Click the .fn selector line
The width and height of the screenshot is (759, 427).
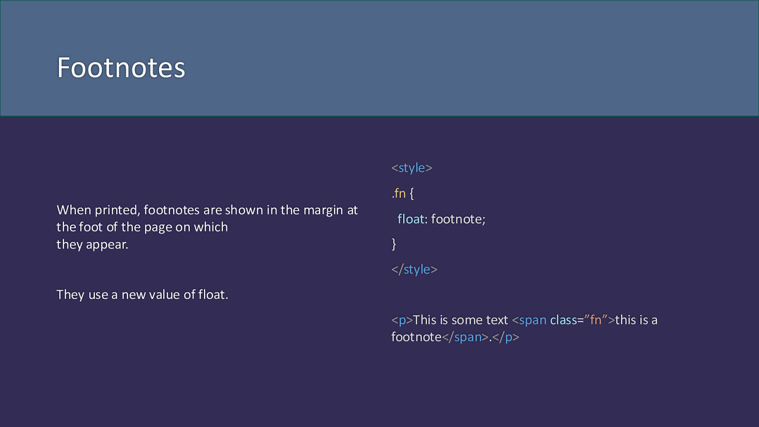pos(403,194)
